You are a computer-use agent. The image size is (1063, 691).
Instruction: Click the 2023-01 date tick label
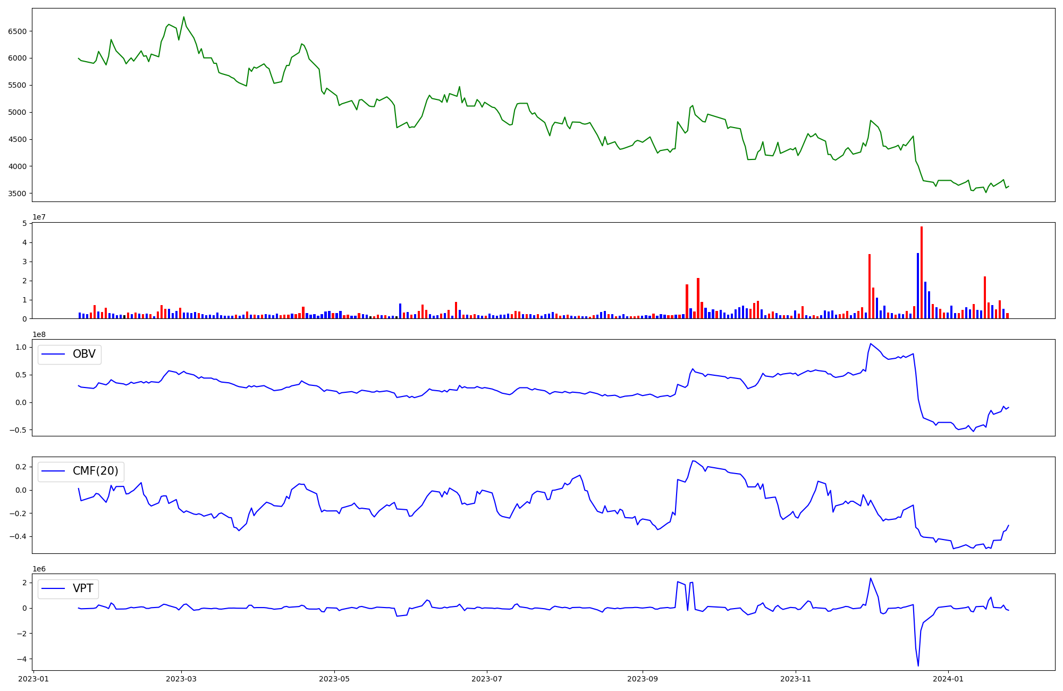click(x=33, y=679)
